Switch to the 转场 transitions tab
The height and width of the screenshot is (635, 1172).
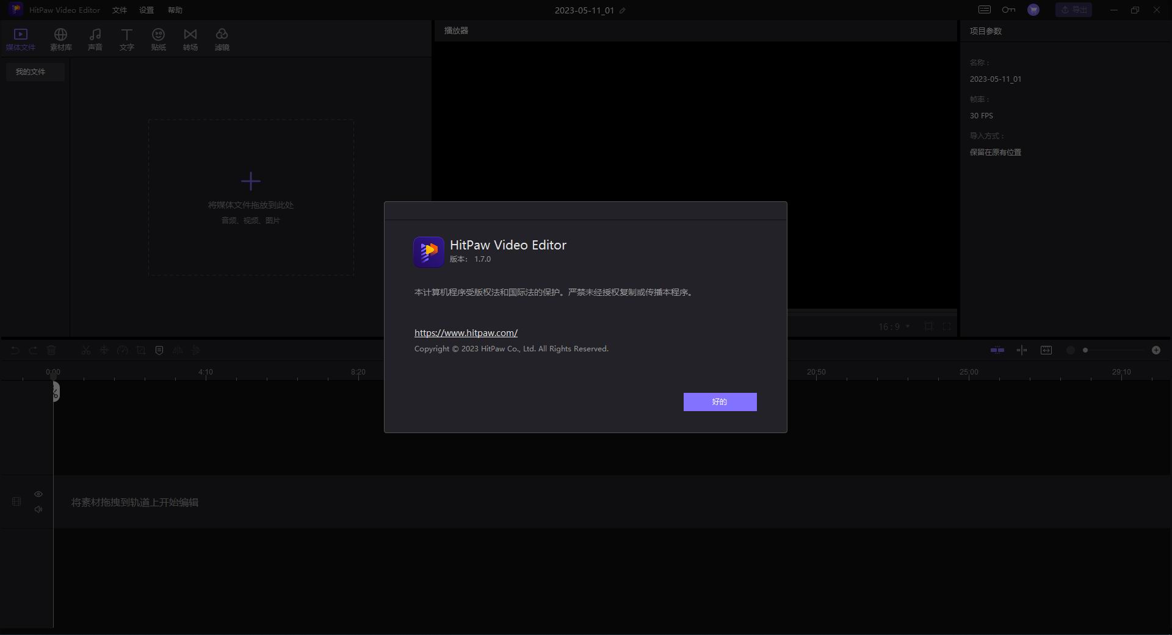pos(190,40)
